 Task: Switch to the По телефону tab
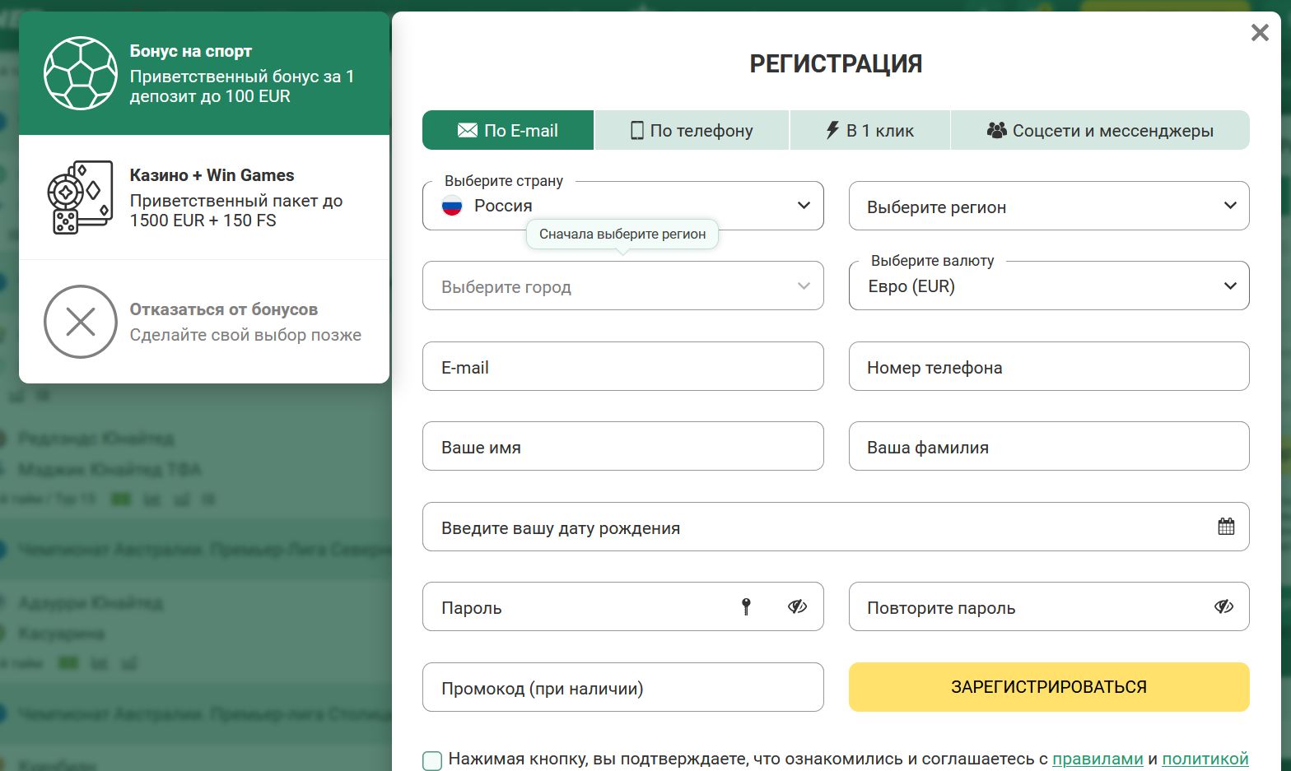(x=692, y=131)
